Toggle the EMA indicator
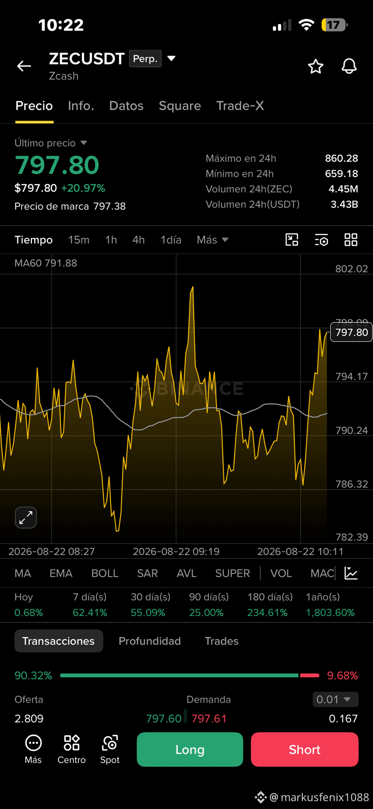Screen dimensions: 373x809 point(61,573)
